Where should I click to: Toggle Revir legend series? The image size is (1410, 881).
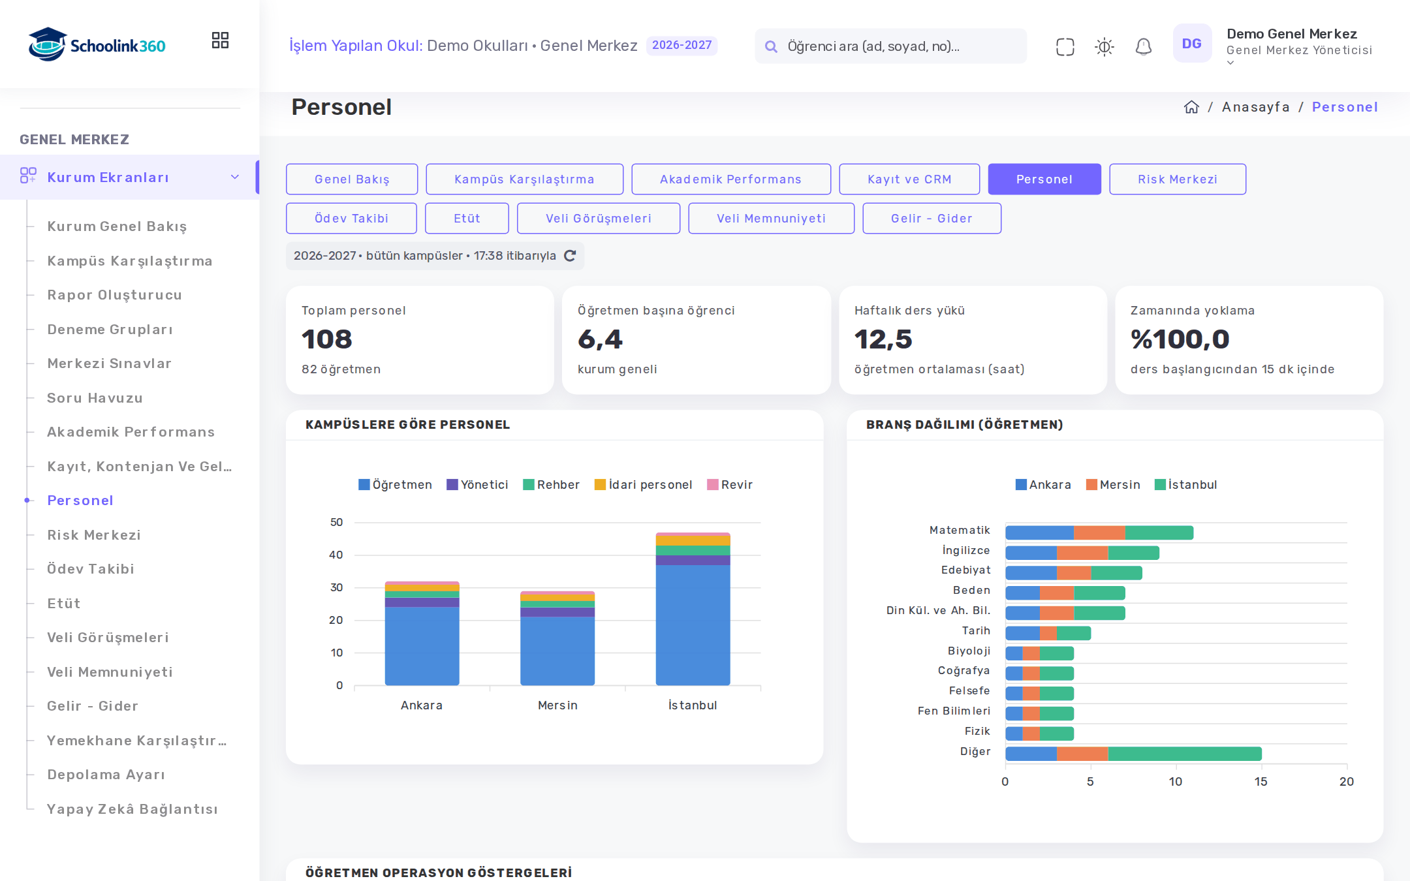click(730, 485)
